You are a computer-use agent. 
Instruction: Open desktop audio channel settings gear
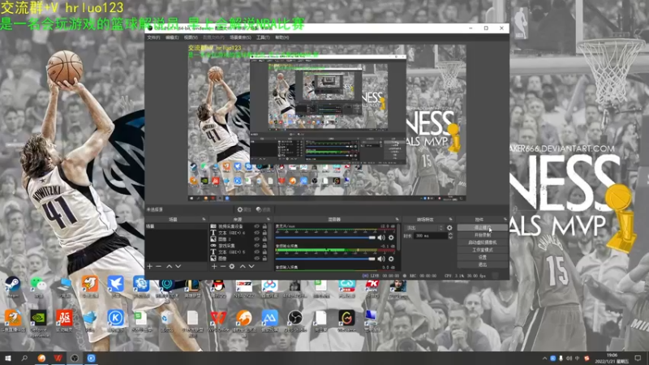click(x=391, y=259)
